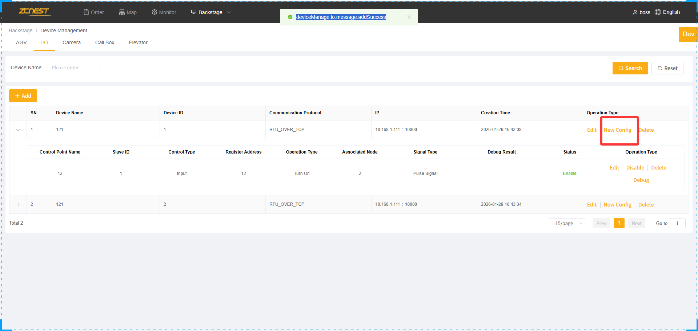Click the ZCNEST logo

click(x=34, y=12)
